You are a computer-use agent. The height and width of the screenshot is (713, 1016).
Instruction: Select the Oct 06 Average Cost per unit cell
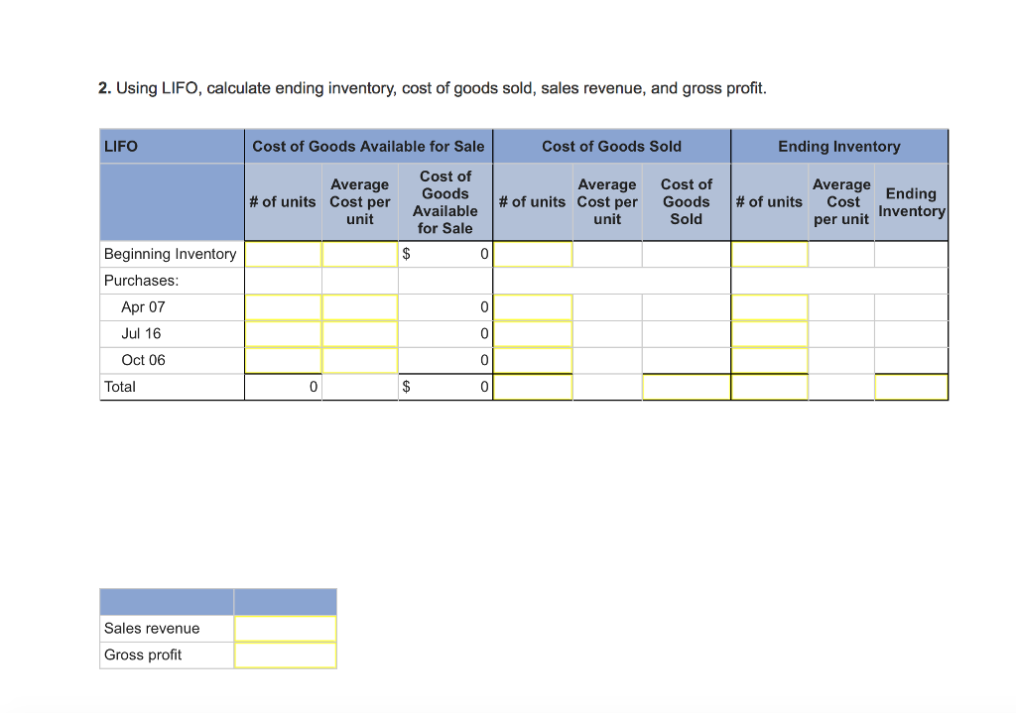tap(359, 360)
